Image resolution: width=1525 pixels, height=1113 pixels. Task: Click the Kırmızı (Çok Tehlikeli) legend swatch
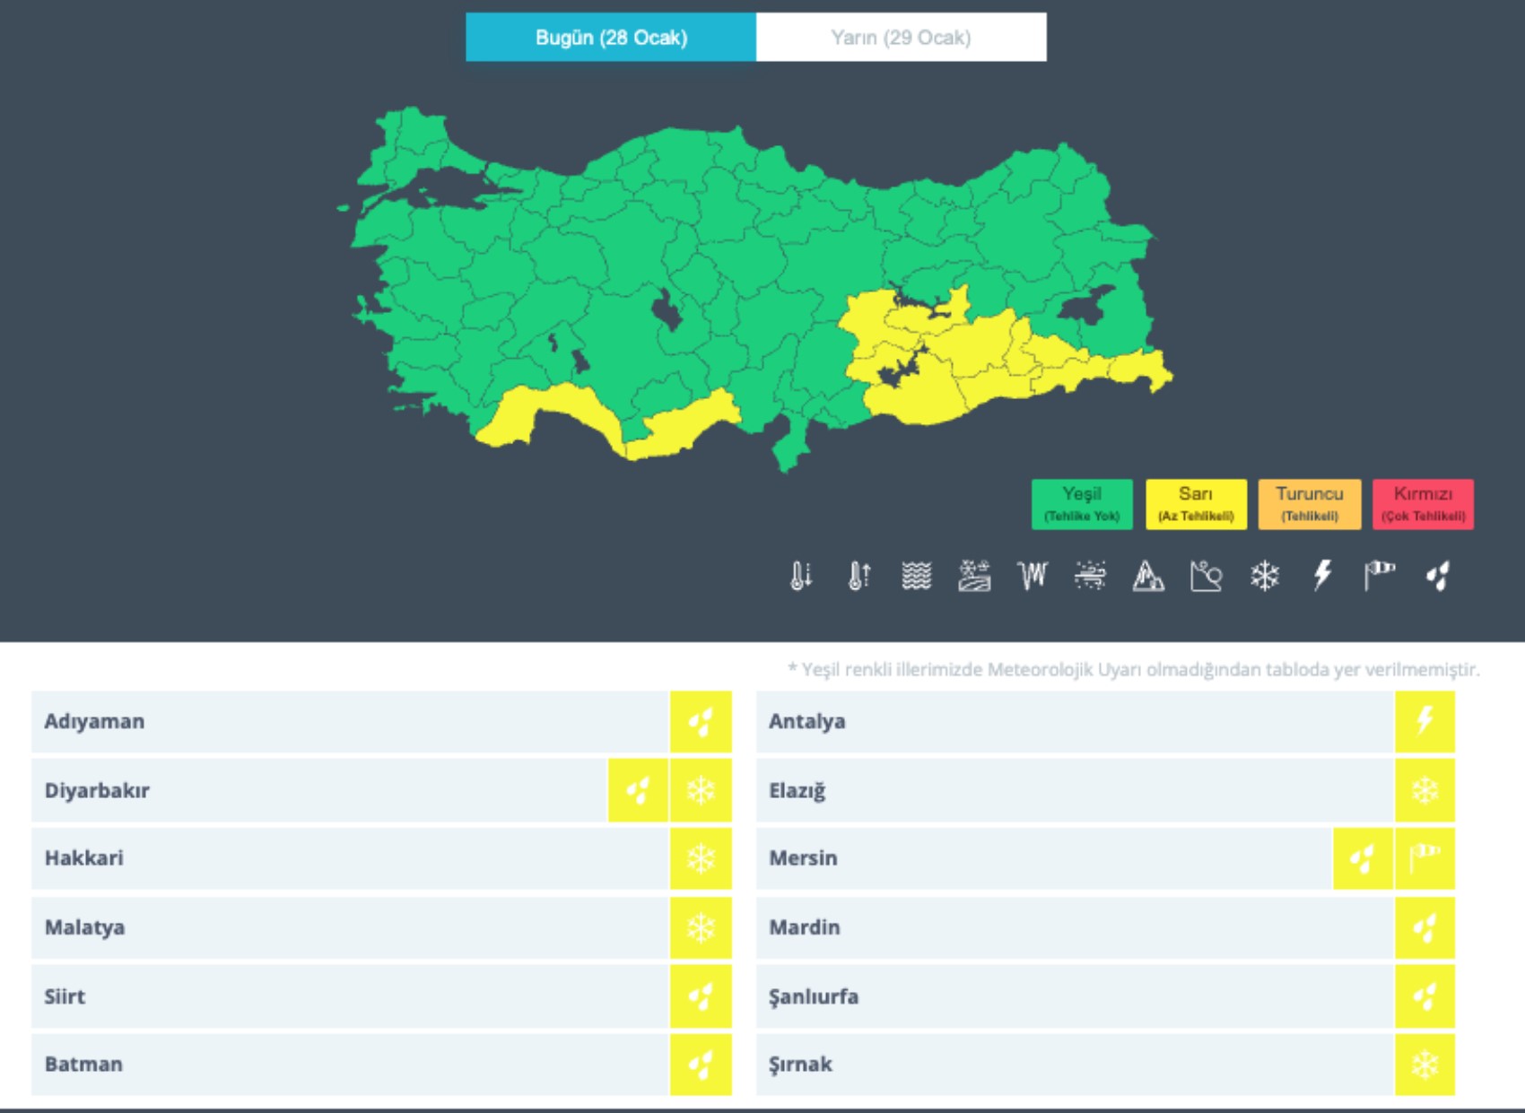pos(1423,504)
